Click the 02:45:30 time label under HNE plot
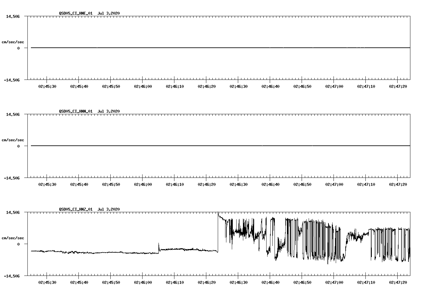 coord(47,86)
